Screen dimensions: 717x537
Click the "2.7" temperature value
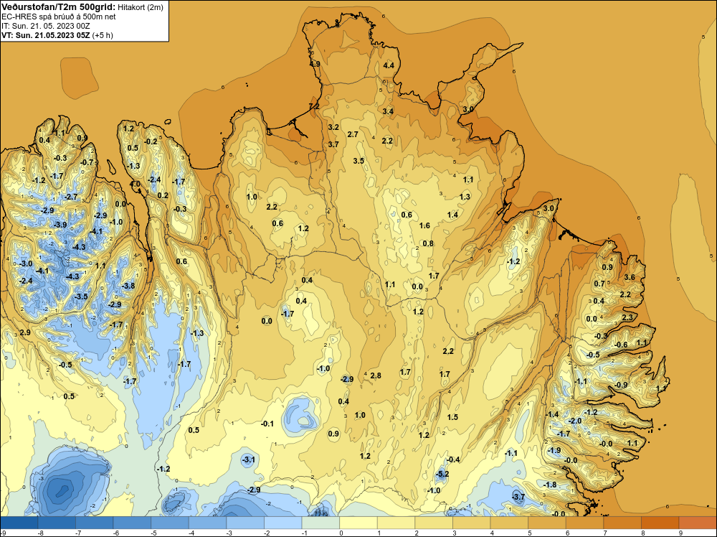coord(353,134)
